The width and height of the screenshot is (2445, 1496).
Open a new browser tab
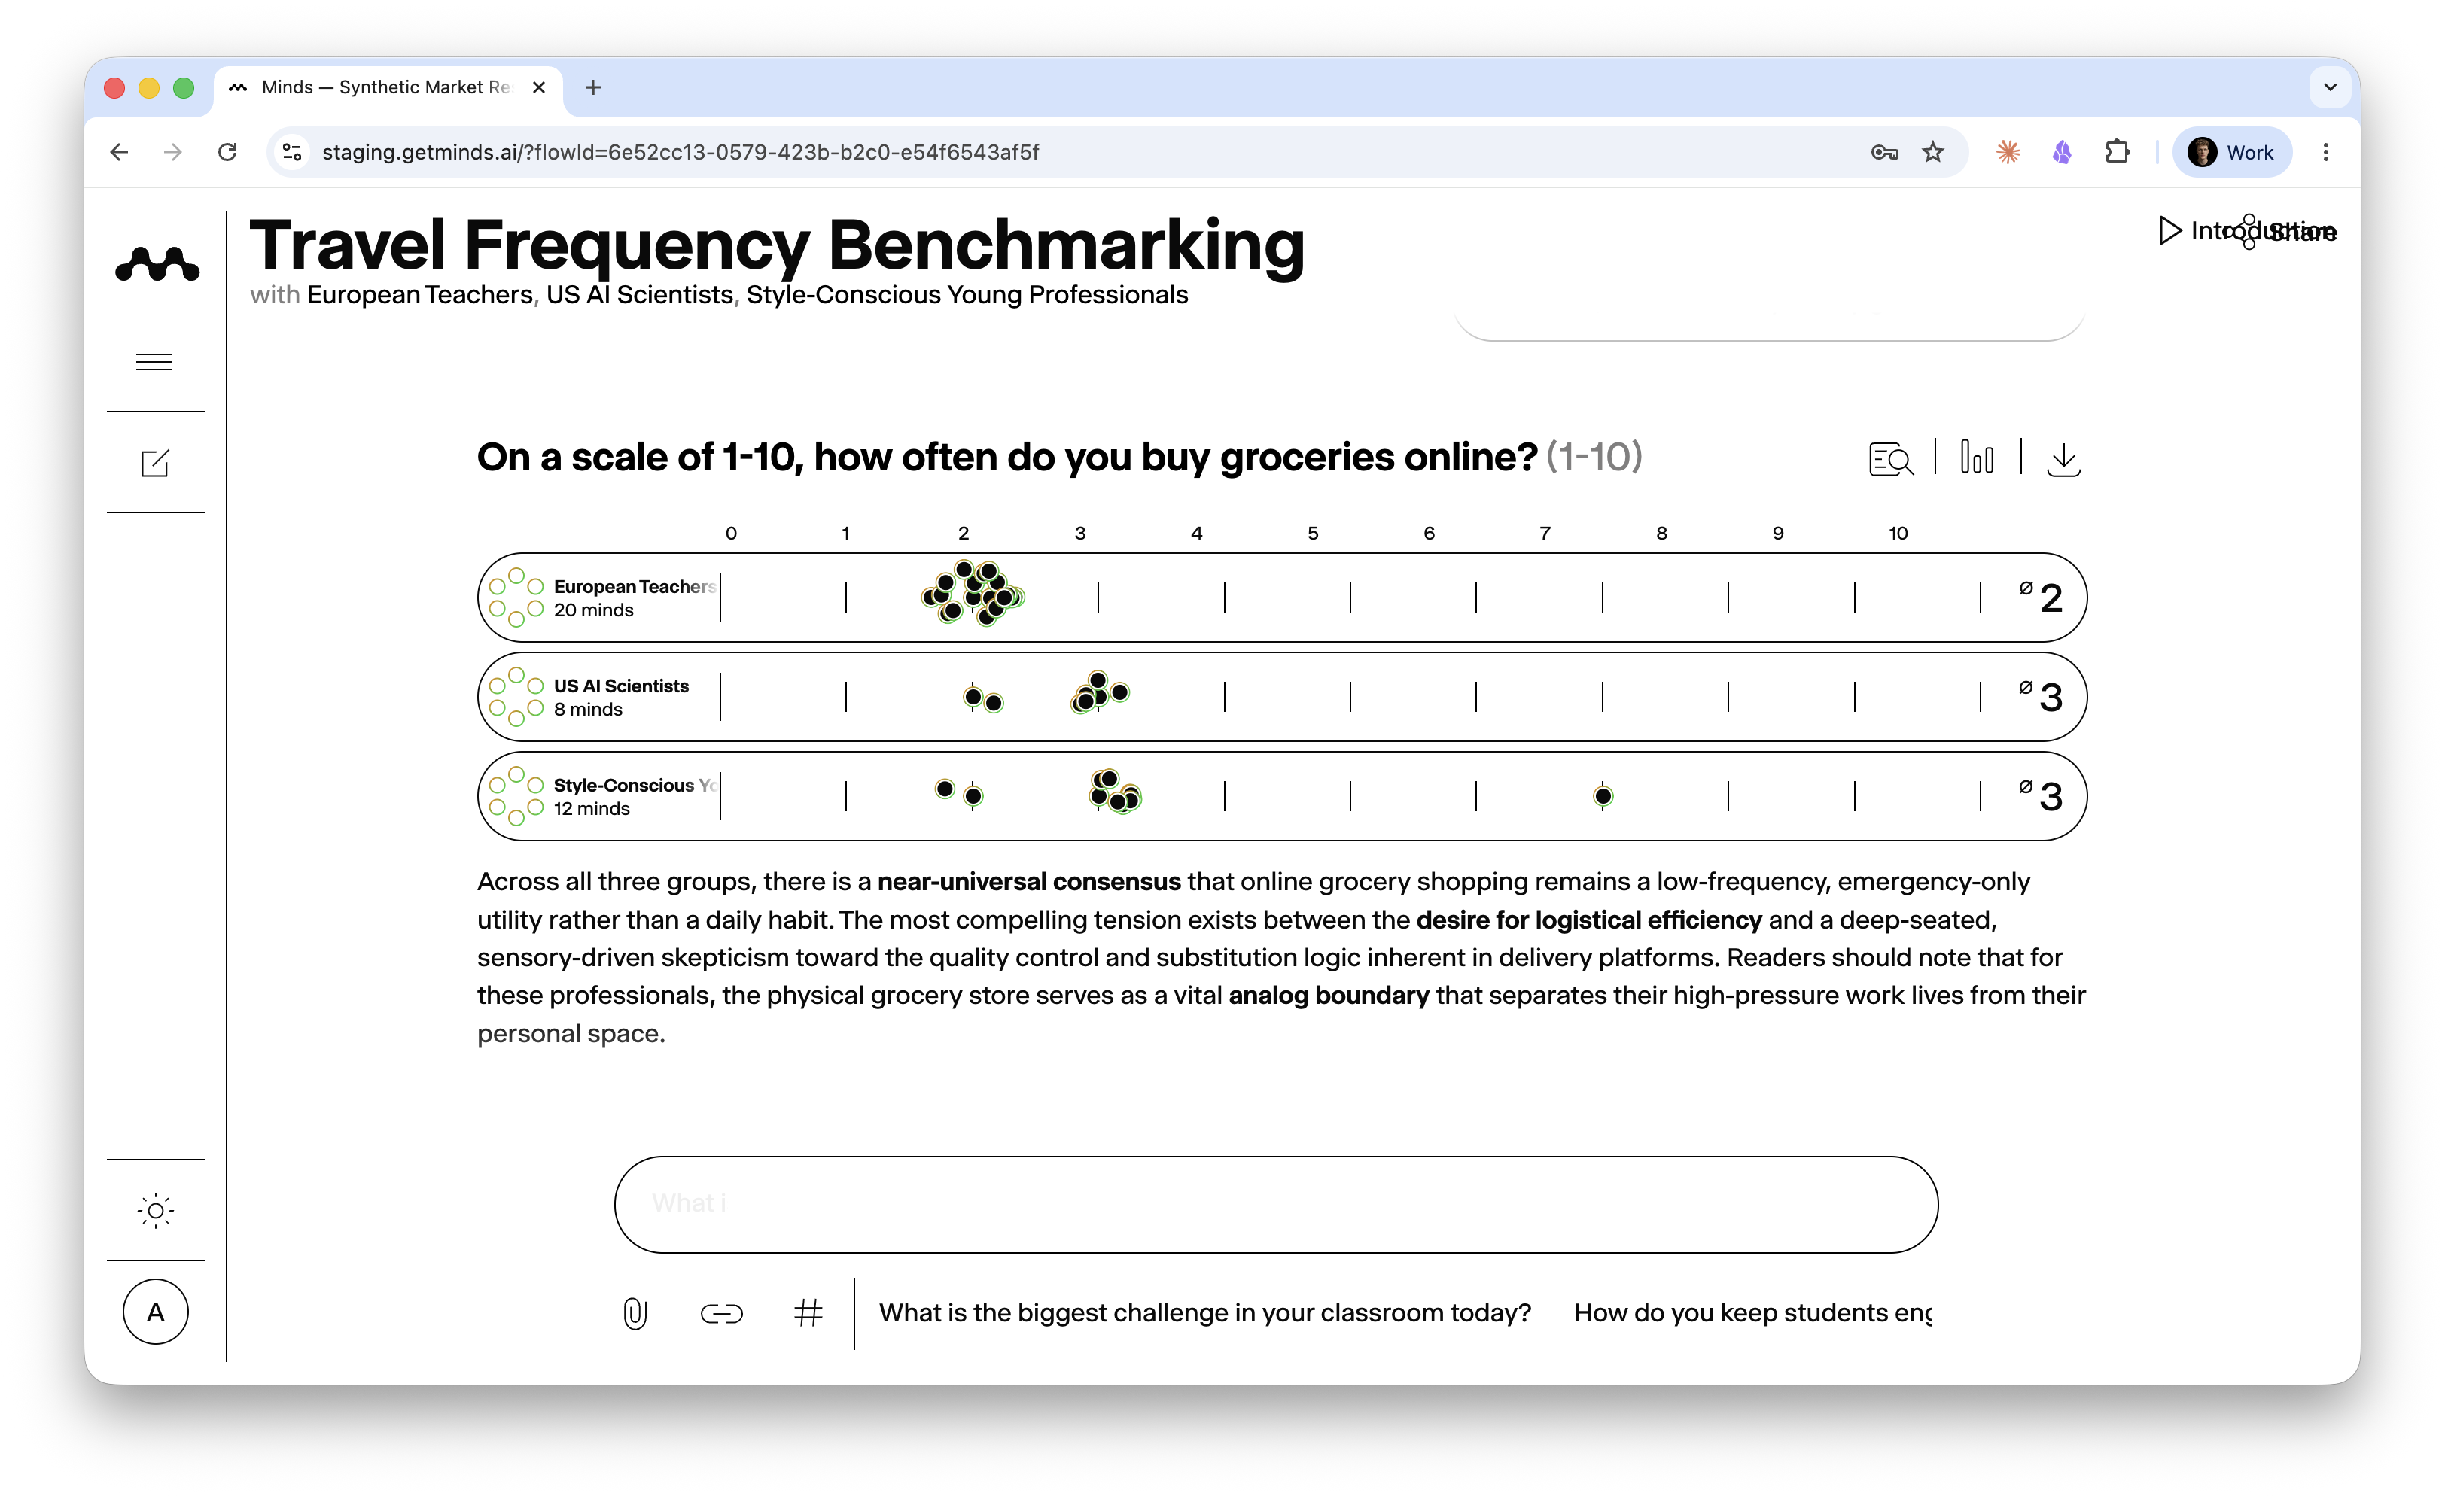(593, 87)
